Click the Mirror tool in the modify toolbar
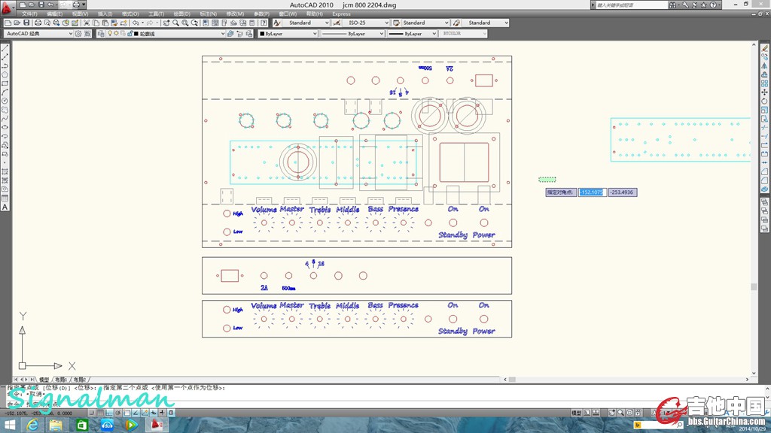771x433 pixels. (765, 66)
